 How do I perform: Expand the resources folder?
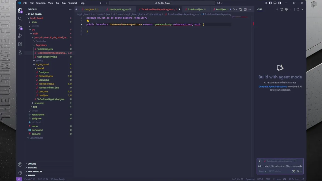[39, 103]
